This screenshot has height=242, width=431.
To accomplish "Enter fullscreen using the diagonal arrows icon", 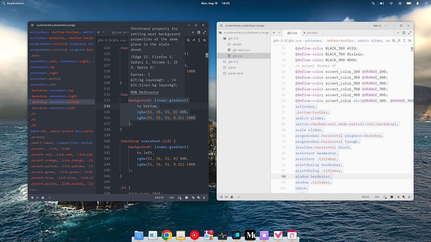I will coord(409,33).
